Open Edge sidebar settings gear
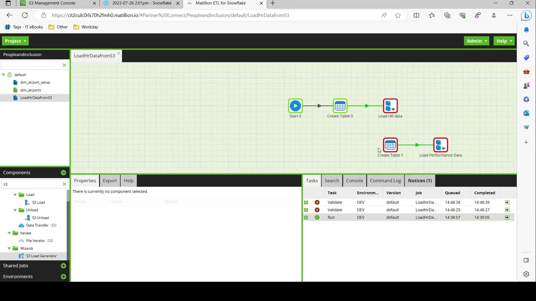The height and width of the screenshot is (301, 536). [x=526, y=274]
